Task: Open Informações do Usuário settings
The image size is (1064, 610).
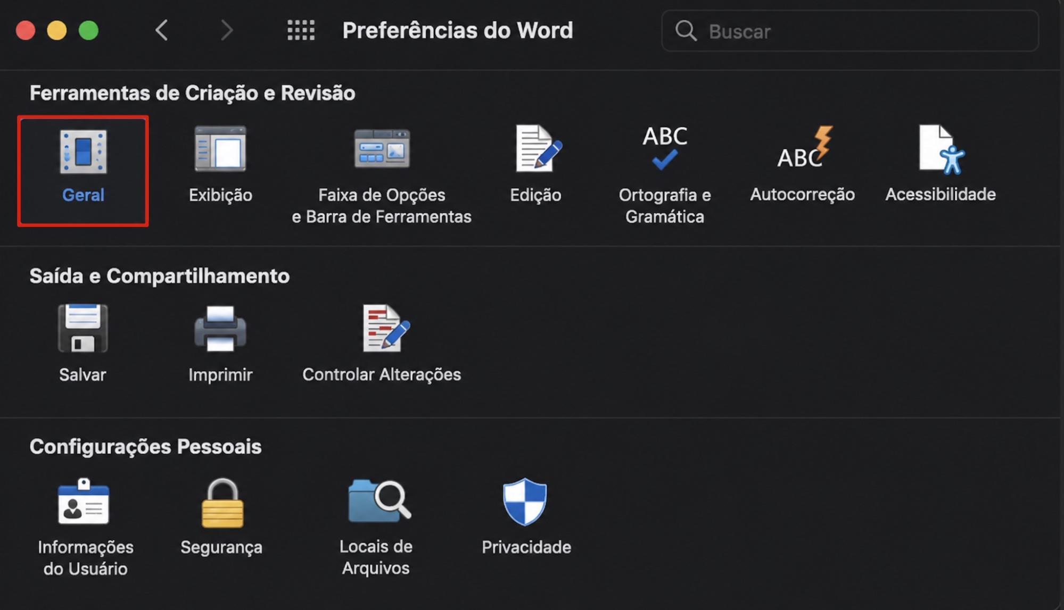Action: (x=85, y=527)
